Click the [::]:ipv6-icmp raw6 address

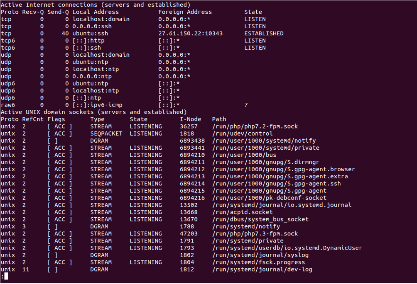pyautogui.click(x=97, y=105)
